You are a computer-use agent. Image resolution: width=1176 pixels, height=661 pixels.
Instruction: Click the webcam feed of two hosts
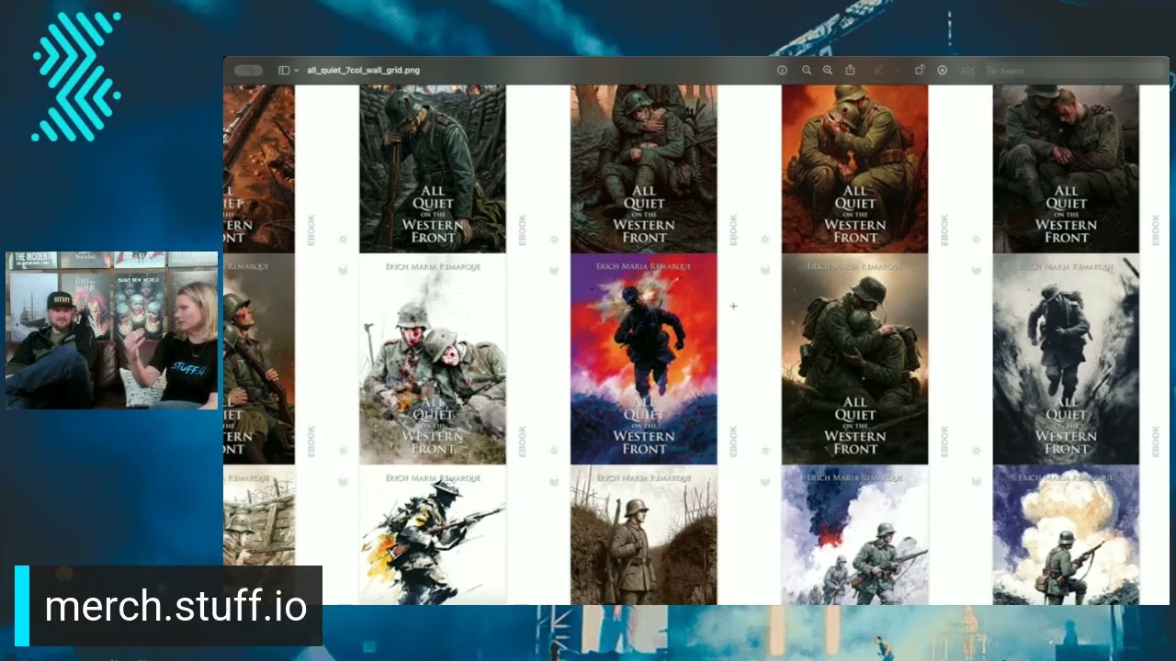[112, 330]
